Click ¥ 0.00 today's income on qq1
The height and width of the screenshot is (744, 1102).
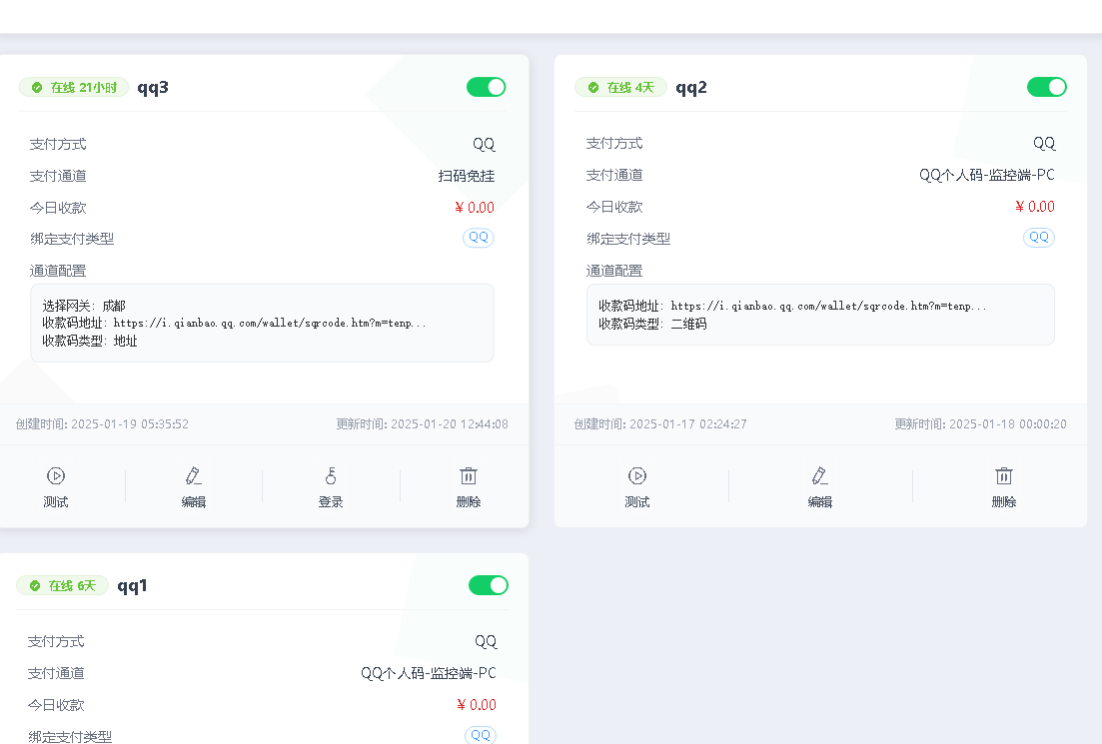pos(477,705)
